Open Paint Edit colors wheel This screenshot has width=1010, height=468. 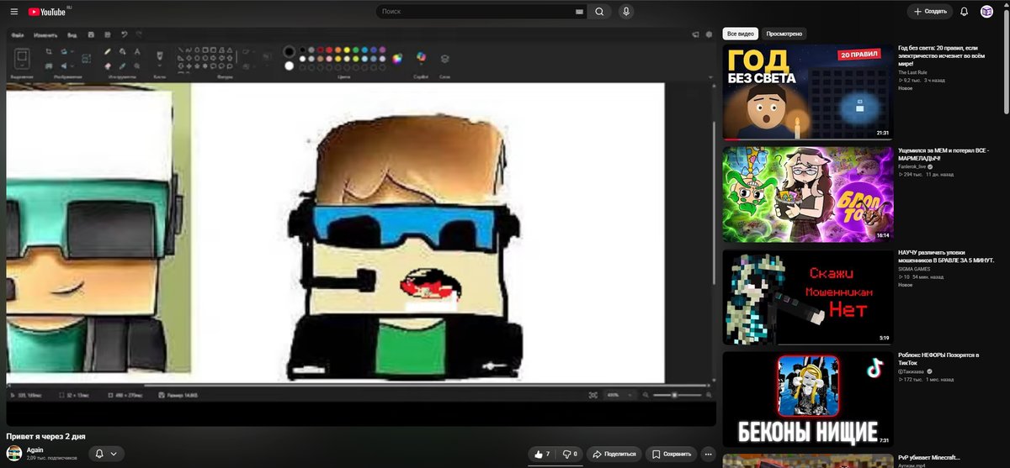click(397, 59)
